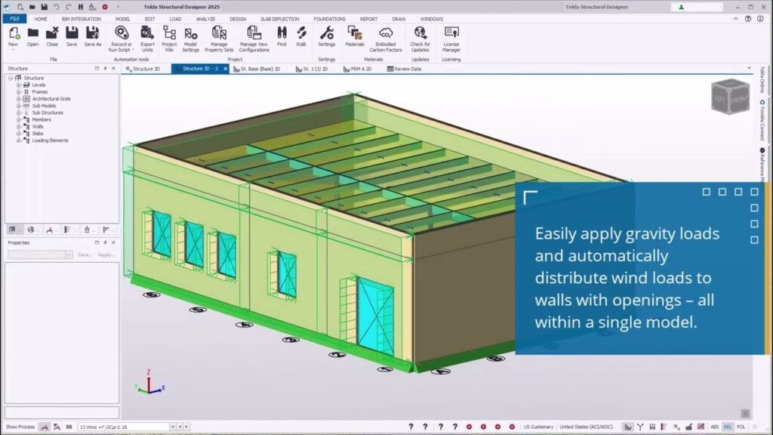Screen dimensions: 773x435
Task: Expand the Levels tree node
Action: point(19,85)
